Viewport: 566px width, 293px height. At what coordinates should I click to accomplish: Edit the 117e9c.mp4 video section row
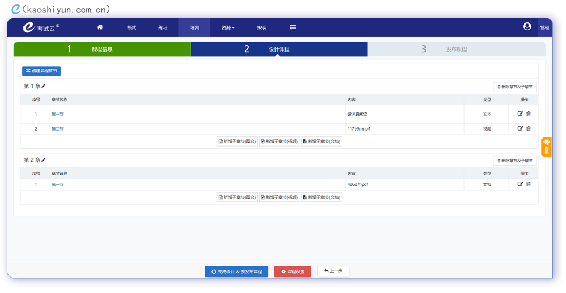[x=520, y=128]
